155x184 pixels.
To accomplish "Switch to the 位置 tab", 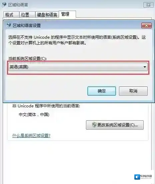I will pyautogui.click(x=27, y=15).
